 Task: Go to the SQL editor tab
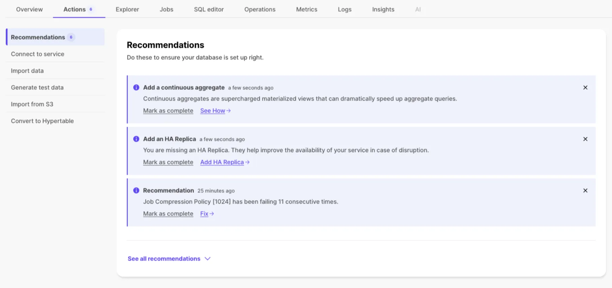coord(209,9)
